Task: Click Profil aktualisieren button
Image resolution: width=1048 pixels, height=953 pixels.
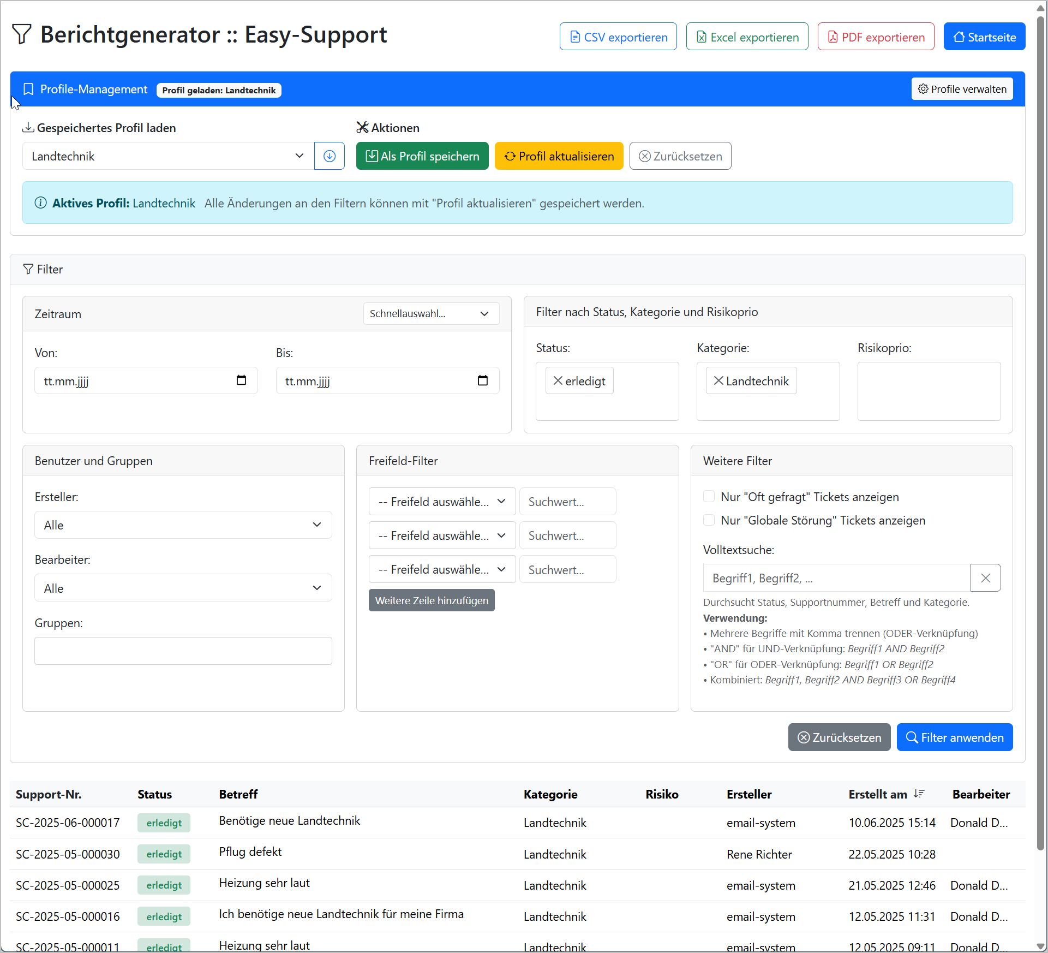Action: pos(559,156)
